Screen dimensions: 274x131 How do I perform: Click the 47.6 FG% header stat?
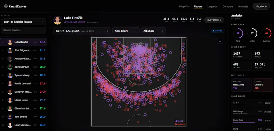(x=175, y=19)
